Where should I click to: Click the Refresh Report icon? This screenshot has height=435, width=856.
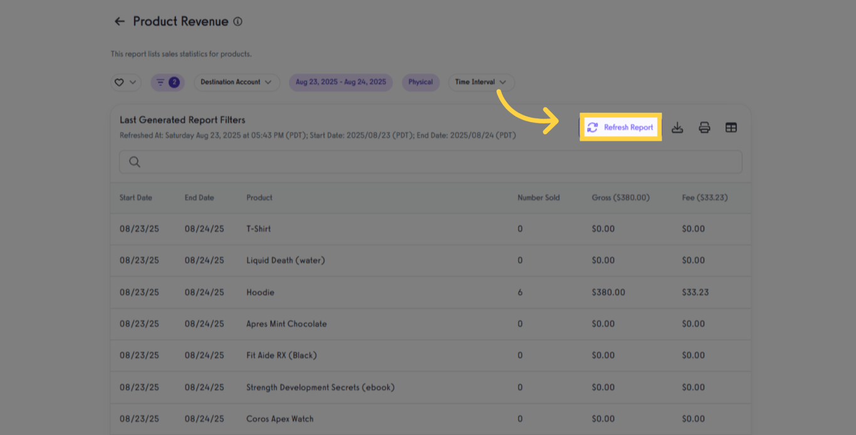point(593,127)
